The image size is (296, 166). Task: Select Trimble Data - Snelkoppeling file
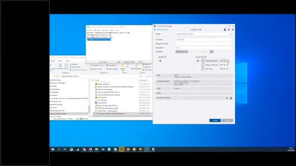click(107, 111)
